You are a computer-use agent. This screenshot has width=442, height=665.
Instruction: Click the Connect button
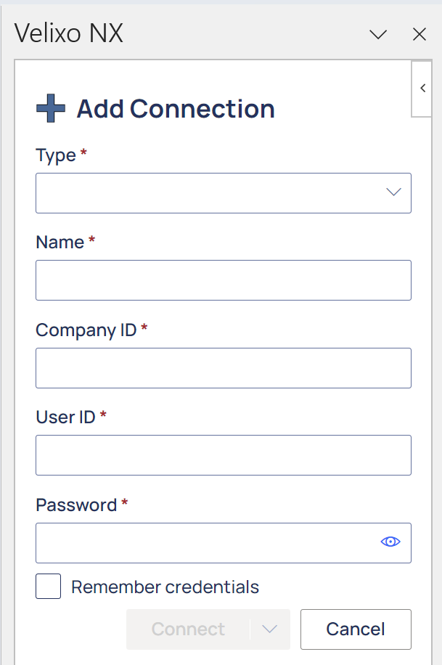pos(188,629)
